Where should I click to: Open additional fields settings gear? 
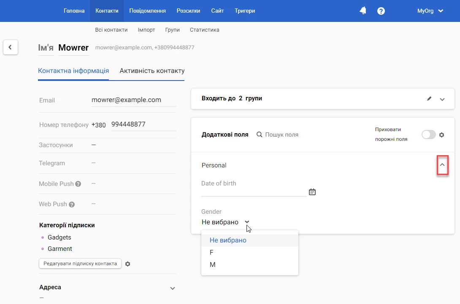pos(441,135)
